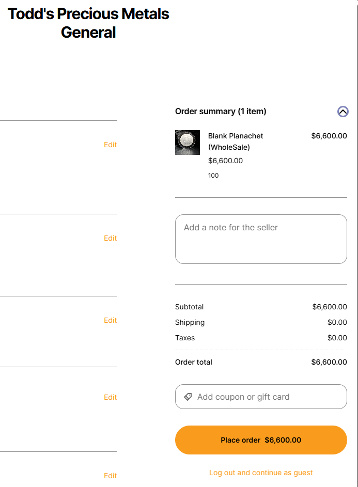
Task: Click the item quantity 100 text
Action: (x=213, y=176)
